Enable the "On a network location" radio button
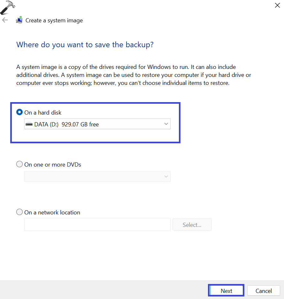 click(19, 212)
